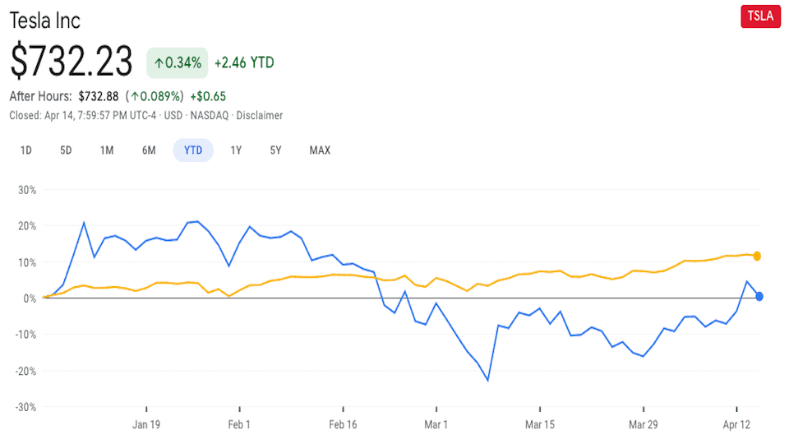Switch chart to 1Y range
Screen dimensions: 789x444
[x=236, y=150]
